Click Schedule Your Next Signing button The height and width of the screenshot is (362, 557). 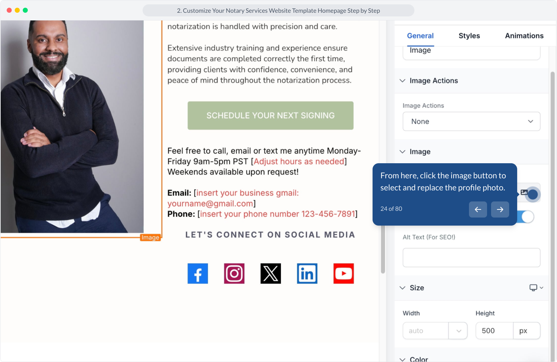pos(270,116)
